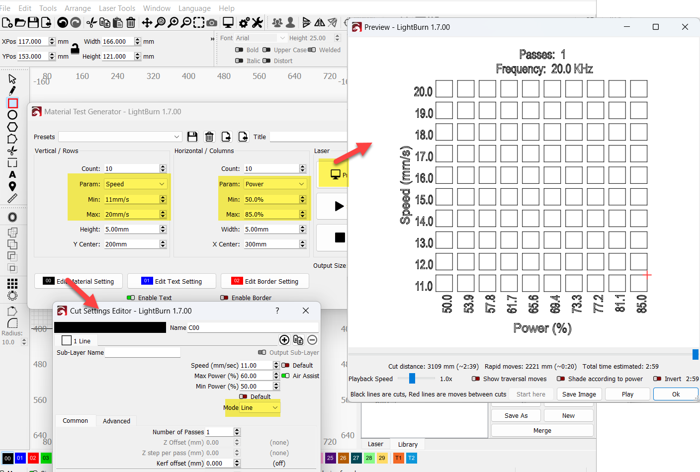Image resolution: width=700 pixels, height=472 pixels.
Task: Click Speed (mm/sec) spinner arrows
Action: 276,365
